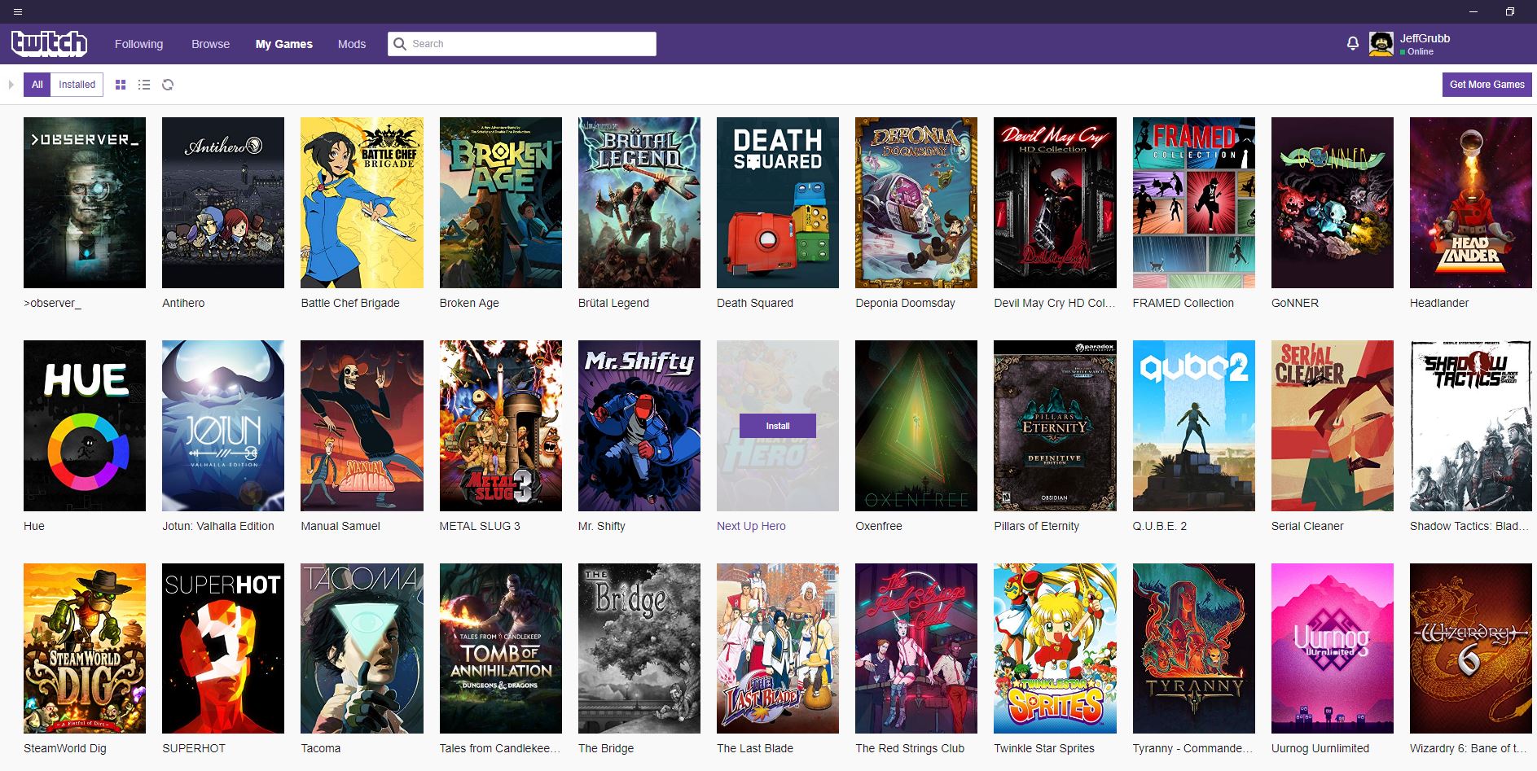The image size is (1537, 771).
Task: Install Next Up Hero
Action: 778,426
